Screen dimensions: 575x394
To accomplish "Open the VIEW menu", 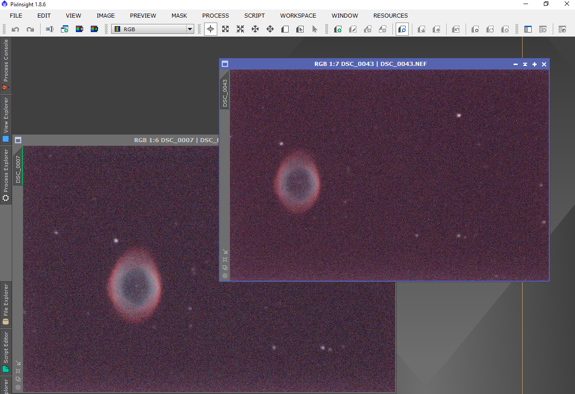I will click(x=74, y=15).
